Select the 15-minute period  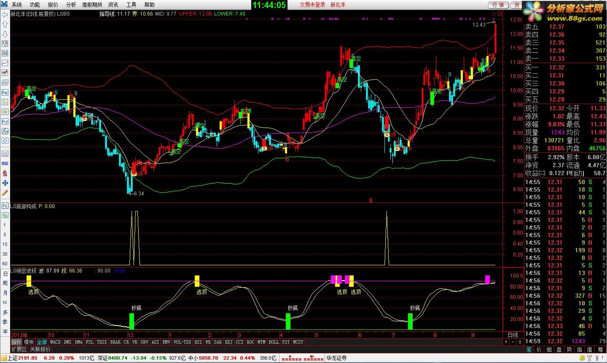click(5, 245)
